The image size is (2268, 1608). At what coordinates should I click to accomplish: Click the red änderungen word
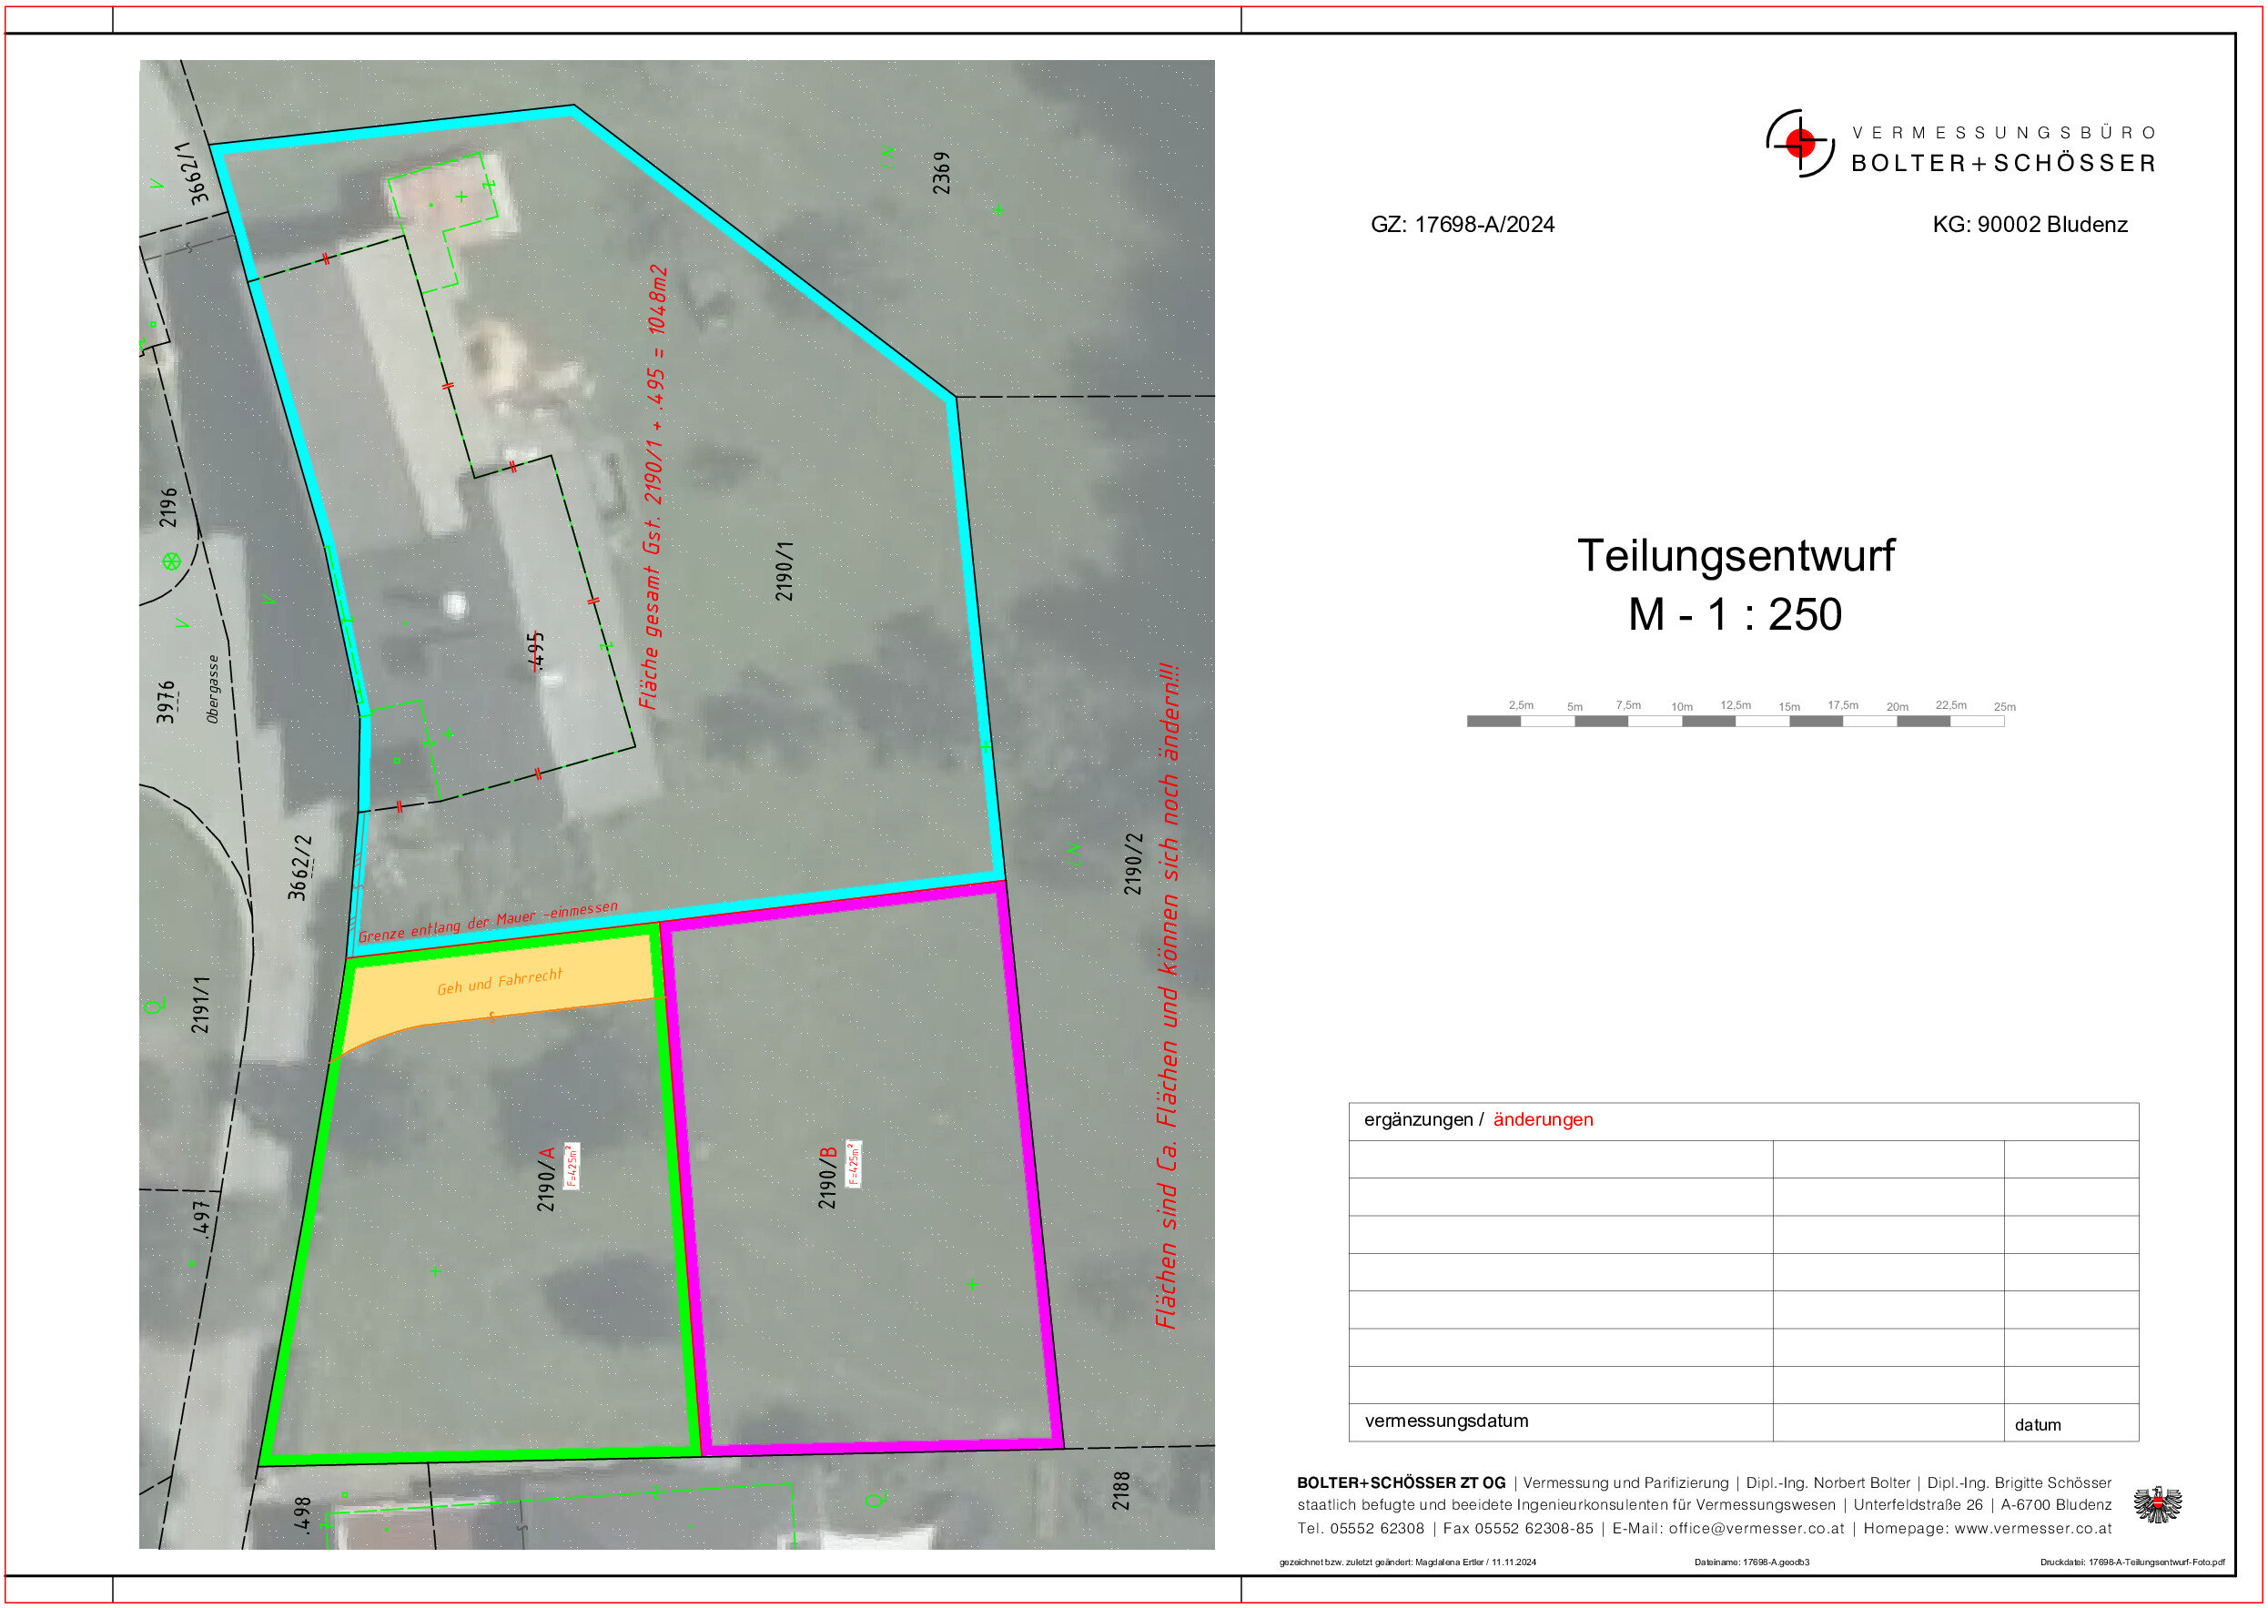(1544, 1120)
